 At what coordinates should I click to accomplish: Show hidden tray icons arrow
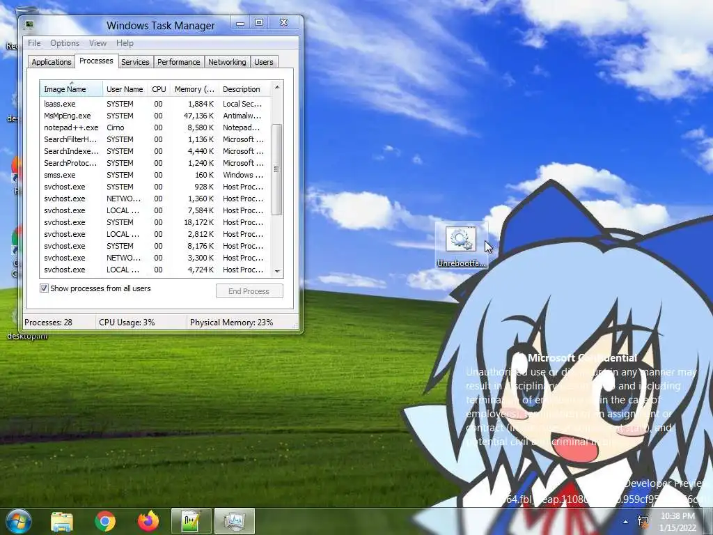point(626,522)
